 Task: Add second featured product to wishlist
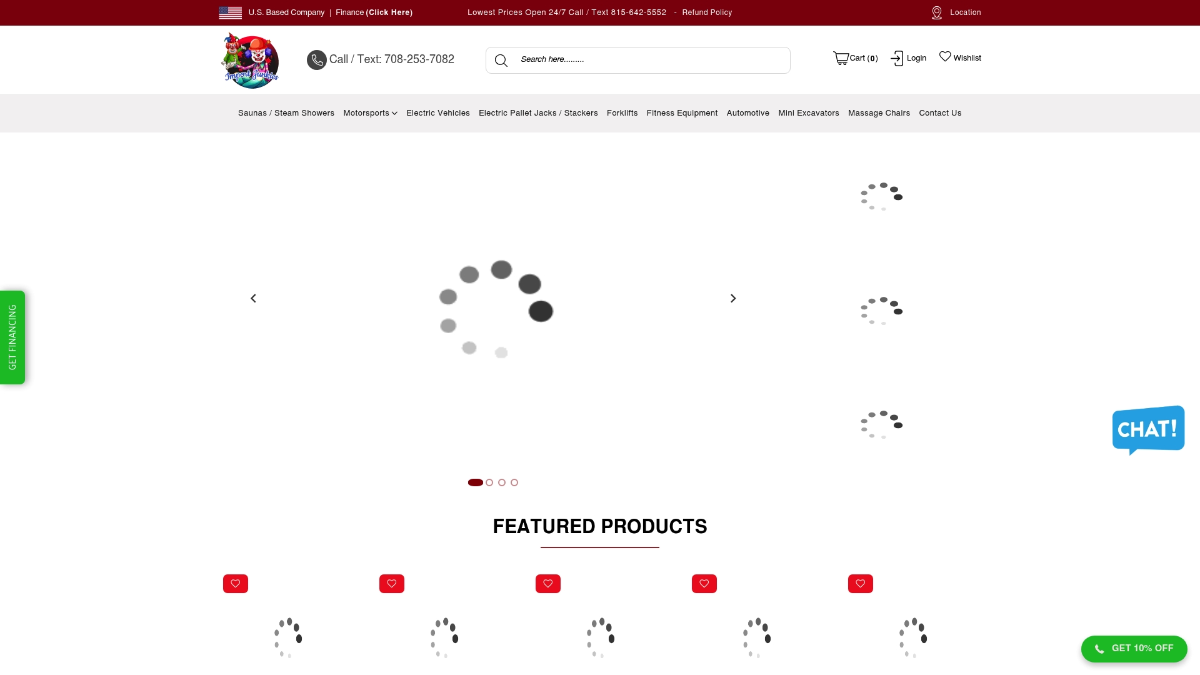tap(392, 584)
